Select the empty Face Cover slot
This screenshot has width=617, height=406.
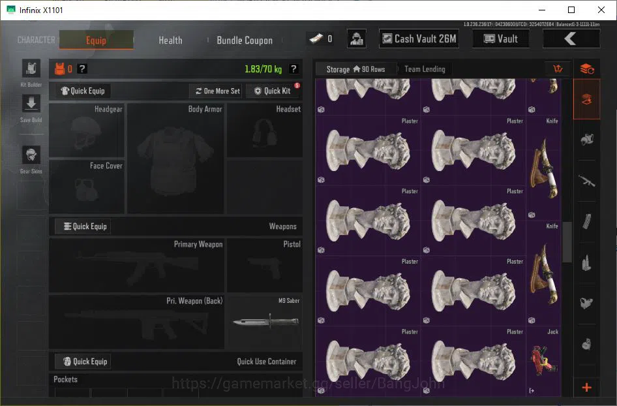pos(87,187)
